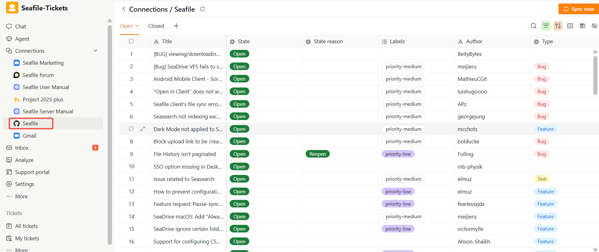599x252 pixels.
Task: Click priority-low label in File History row
Action: (398, 154)
